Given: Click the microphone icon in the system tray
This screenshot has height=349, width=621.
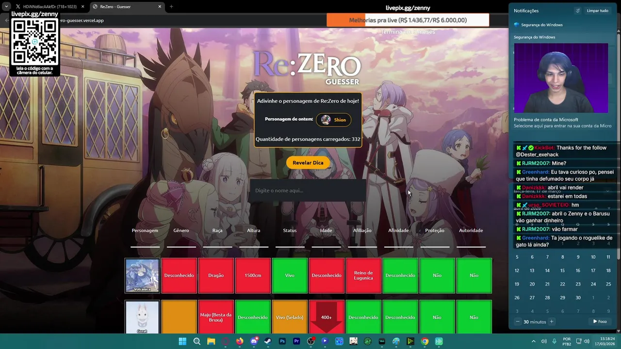Looking at the screenshot, I should pos(554,341).
